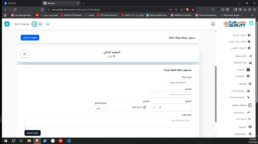The width and height of the screenshot is (258, 144).
Task: Close the Maysour tab
Action: point(78,3)
